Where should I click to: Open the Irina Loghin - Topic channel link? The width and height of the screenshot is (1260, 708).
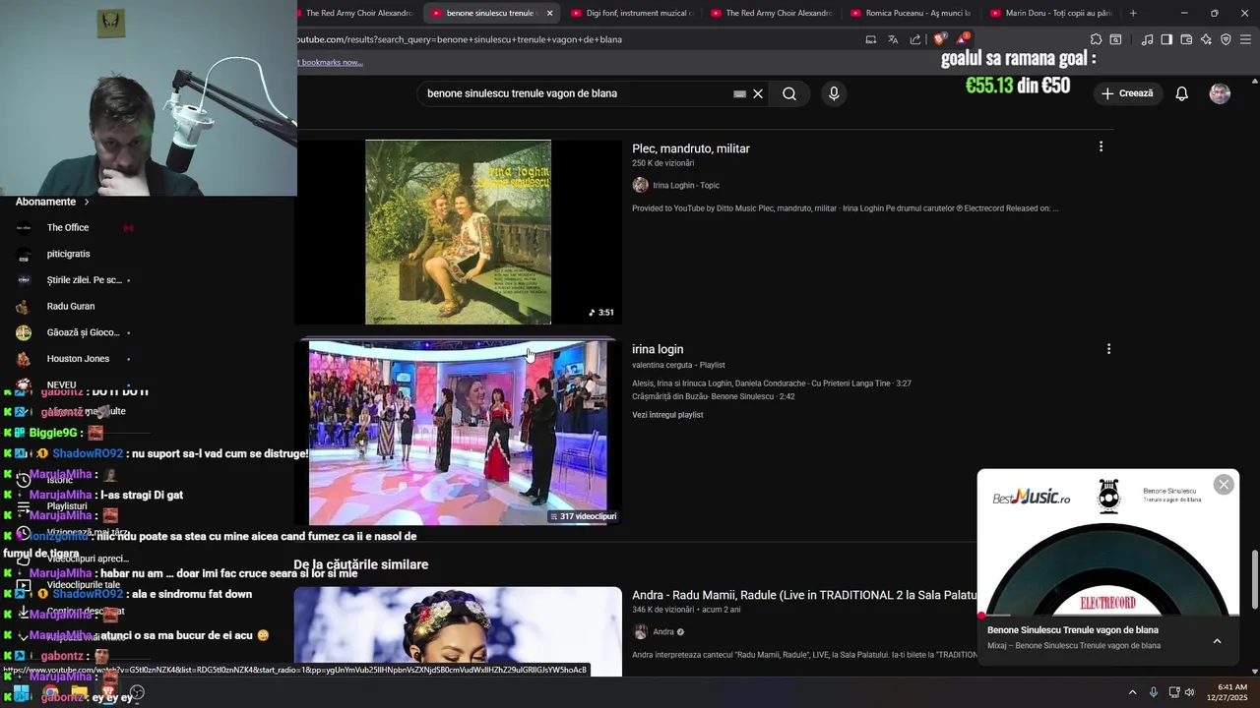coord(686,185)
